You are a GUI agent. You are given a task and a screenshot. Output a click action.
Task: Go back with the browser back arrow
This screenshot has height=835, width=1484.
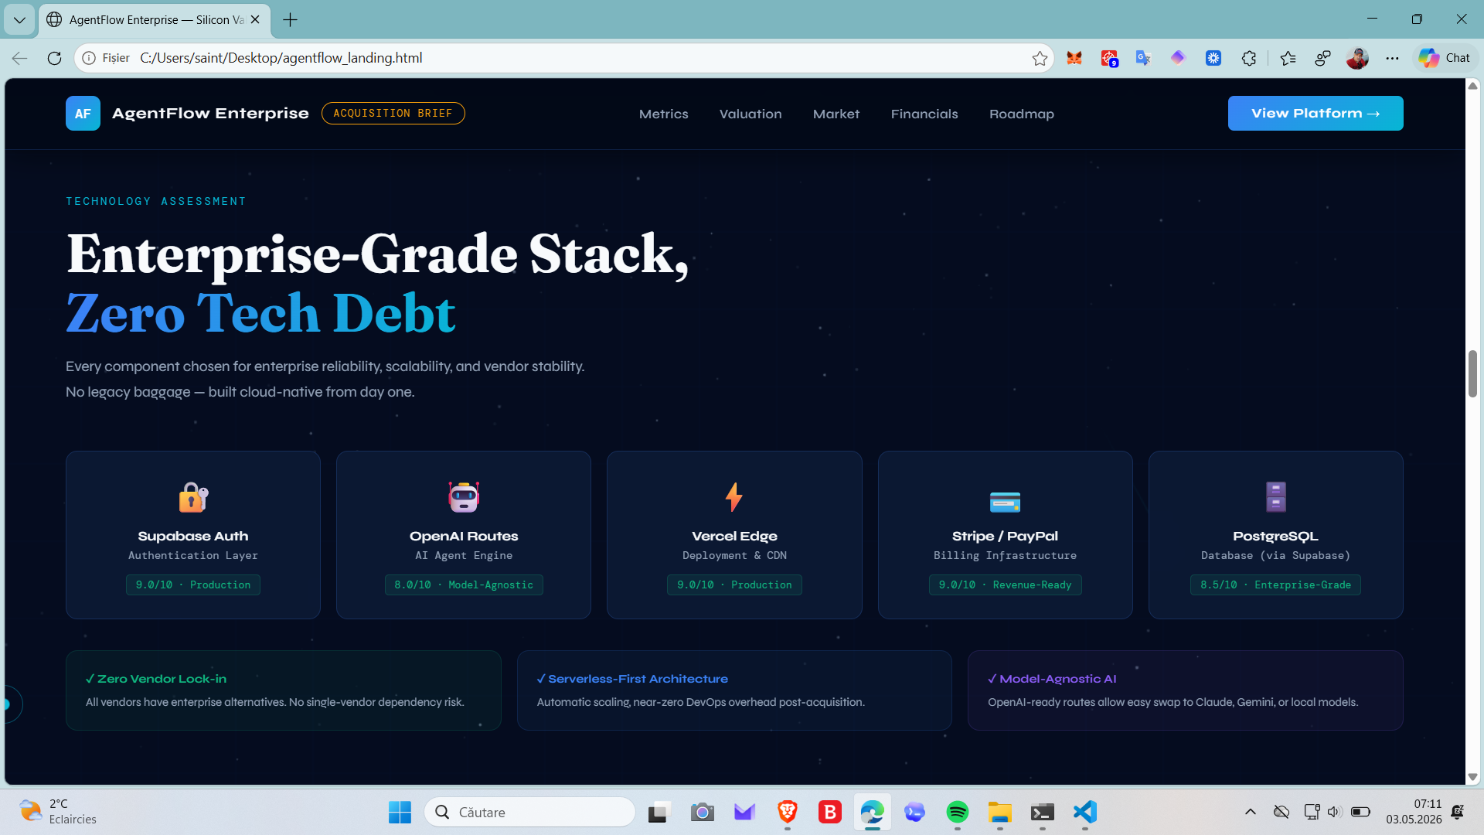[x=20, y=58]
